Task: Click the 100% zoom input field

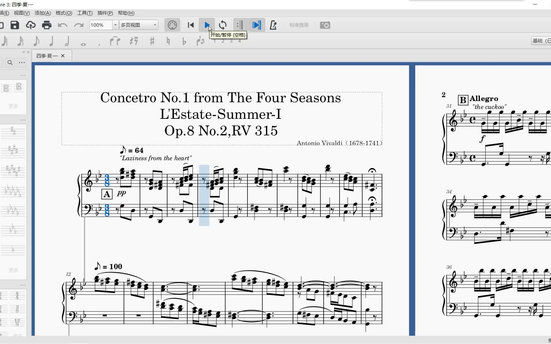Action: coord(101,25)
